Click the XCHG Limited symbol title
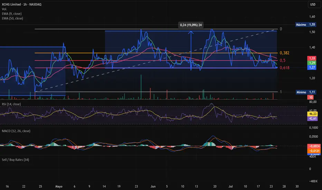This screenshot has height=190, width=322. [21, 4]
